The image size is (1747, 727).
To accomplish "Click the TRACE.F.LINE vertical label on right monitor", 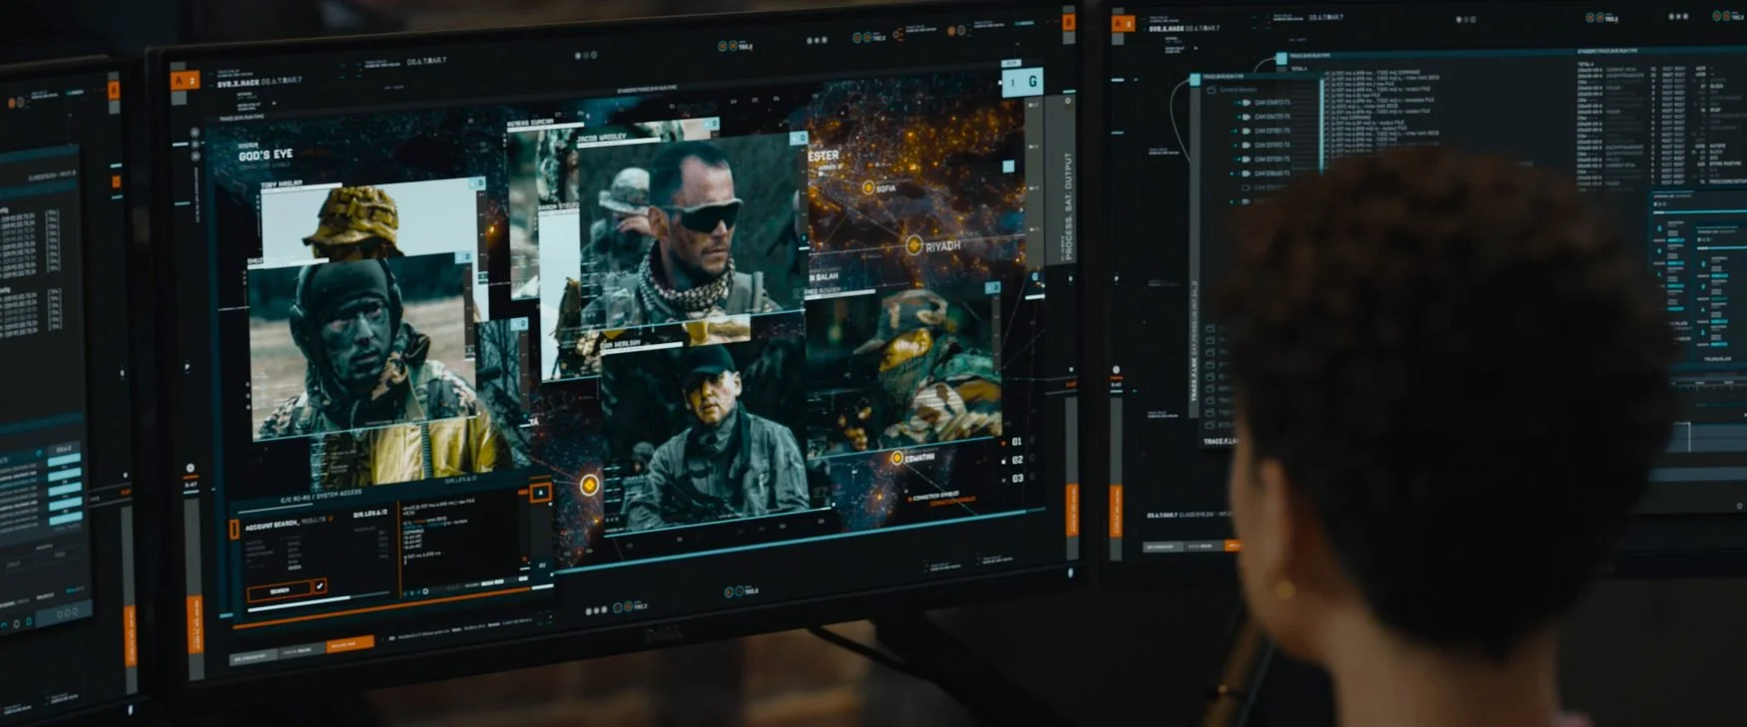I will pyautogui.click(x=1194, y=342).
